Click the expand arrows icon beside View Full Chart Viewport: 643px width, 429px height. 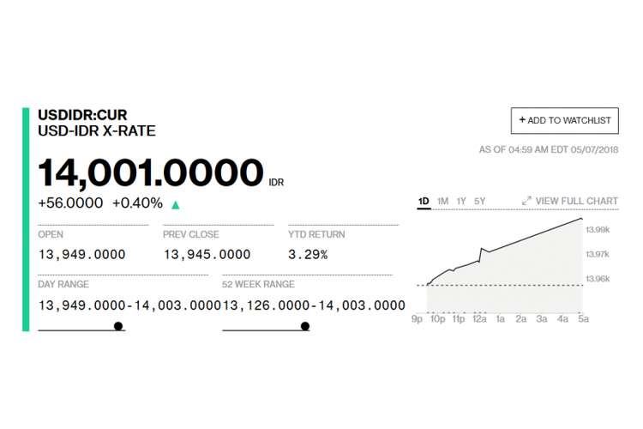click(526, 201)
